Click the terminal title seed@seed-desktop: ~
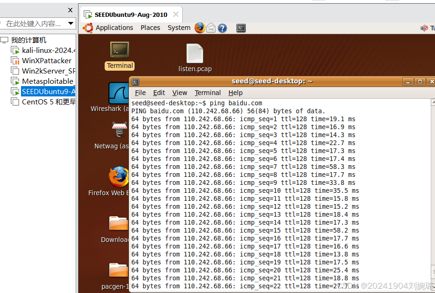The height and width of the screenshot is (293, 435). (272, 81)
